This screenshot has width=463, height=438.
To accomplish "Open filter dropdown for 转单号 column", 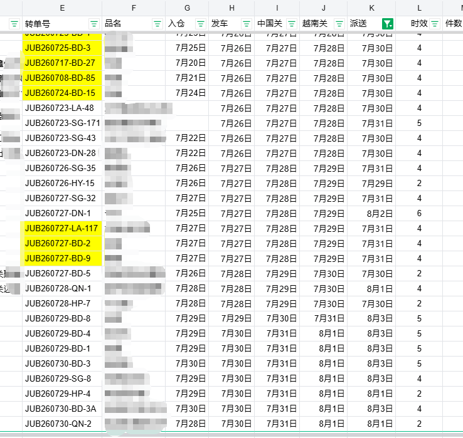I will [94, 24].
